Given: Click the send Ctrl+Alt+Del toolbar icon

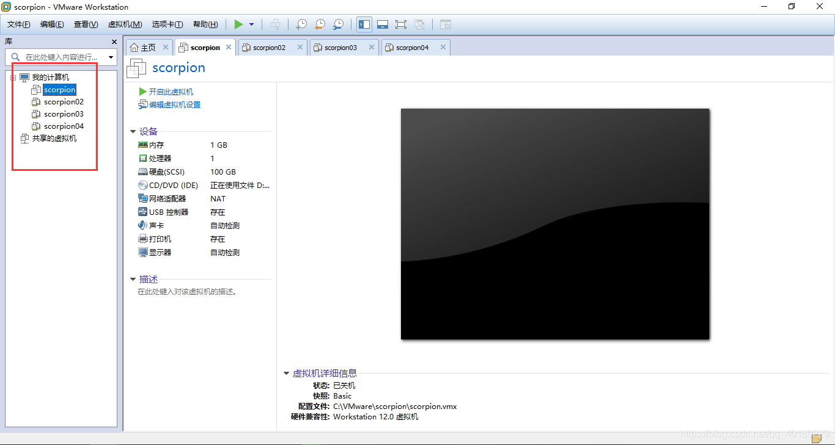Looking at the screenshot, I should click(x=276, y=24).
